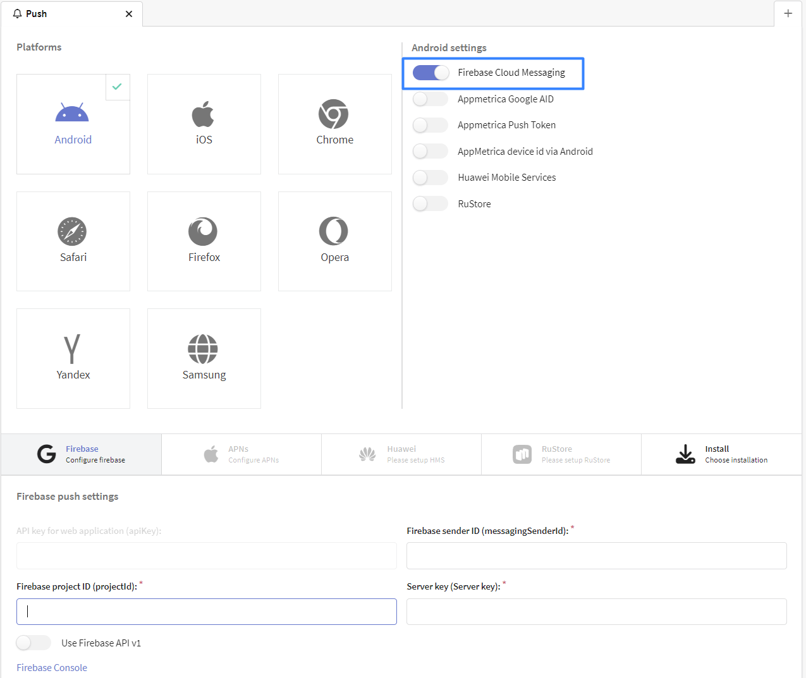Viewport: 806px width, 678px height.
Task: Click the 'Firebase push settings' heading
Action: point(68,497)
